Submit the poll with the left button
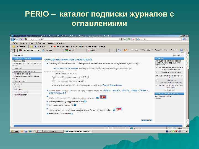 165,90
